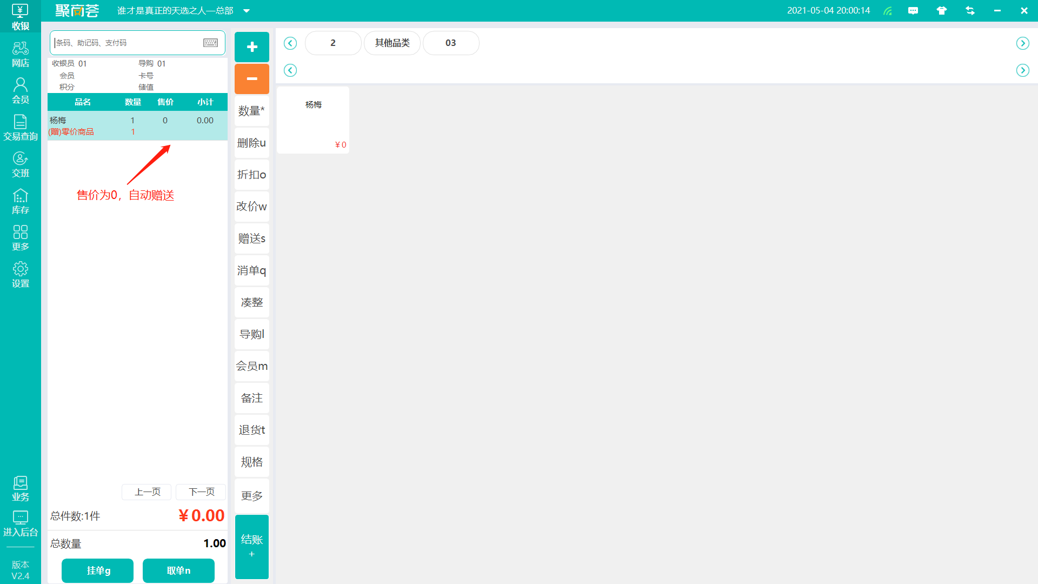This screenshot has height=584, width=1038.
Task: Click the 删除u delete button
Action: [x=252, y=143]
